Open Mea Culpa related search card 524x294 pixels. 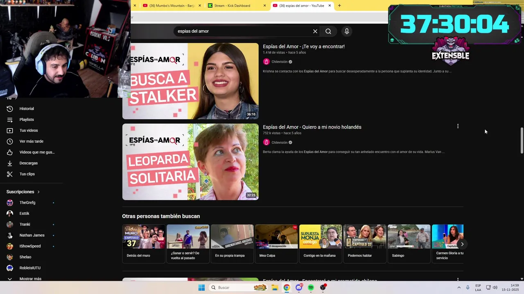tap(276, 244)
